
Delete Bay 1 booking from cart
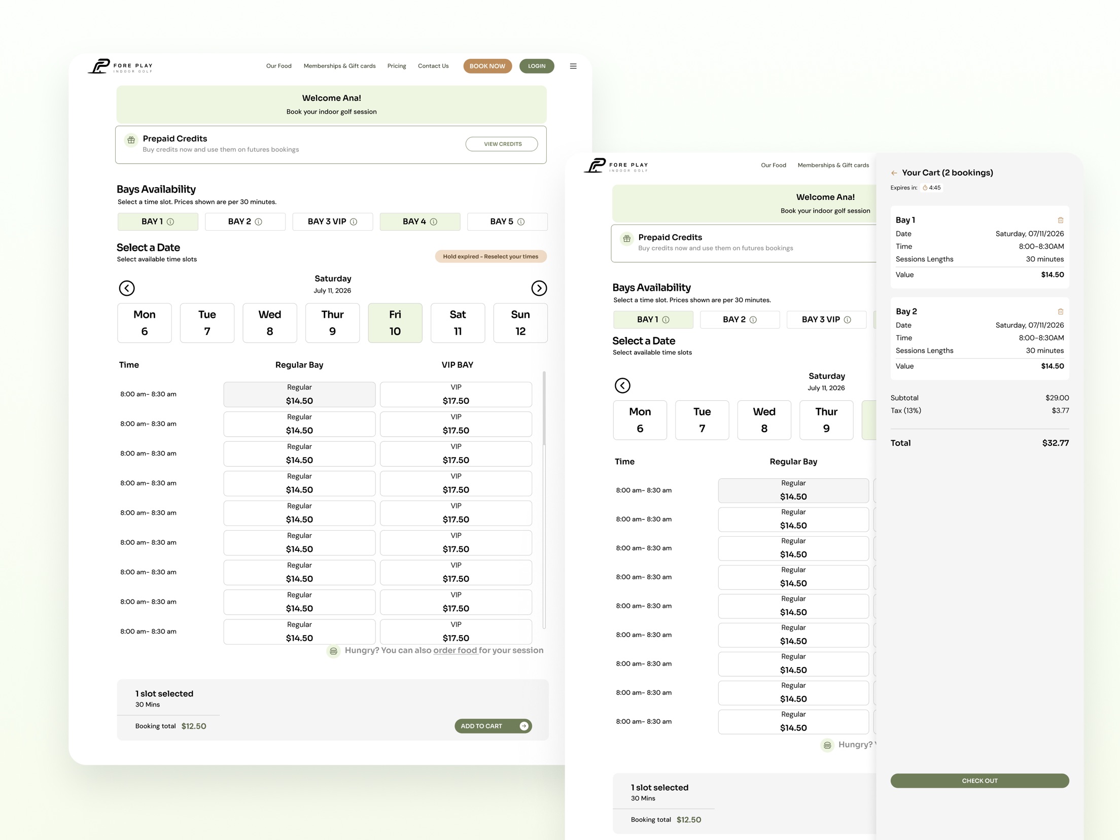pyautogui.click(x=1061, y=220)
